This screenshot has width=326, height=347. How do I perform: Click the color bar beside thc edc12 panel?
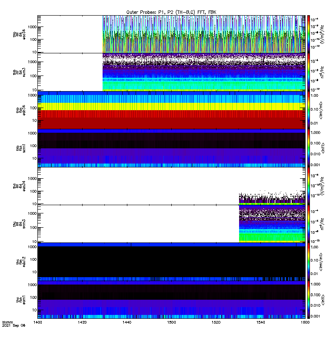[x=308, y=262]
